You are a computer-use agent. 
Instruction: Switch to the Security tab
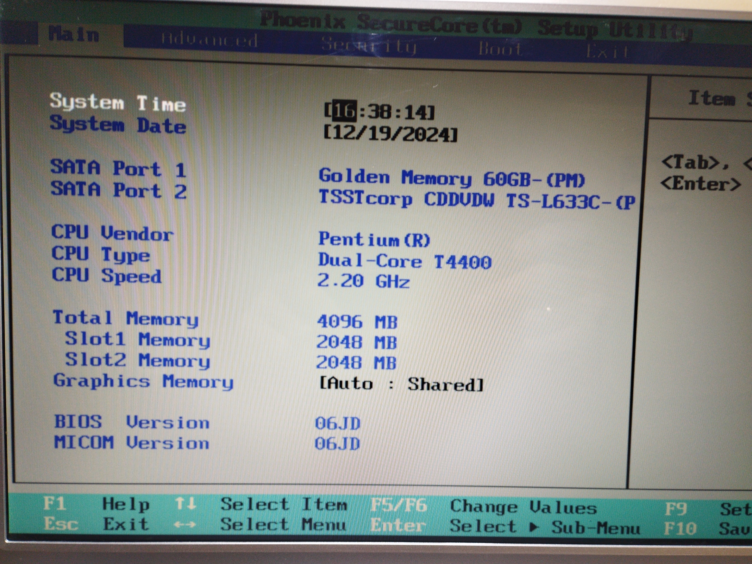tap(369, 45)
